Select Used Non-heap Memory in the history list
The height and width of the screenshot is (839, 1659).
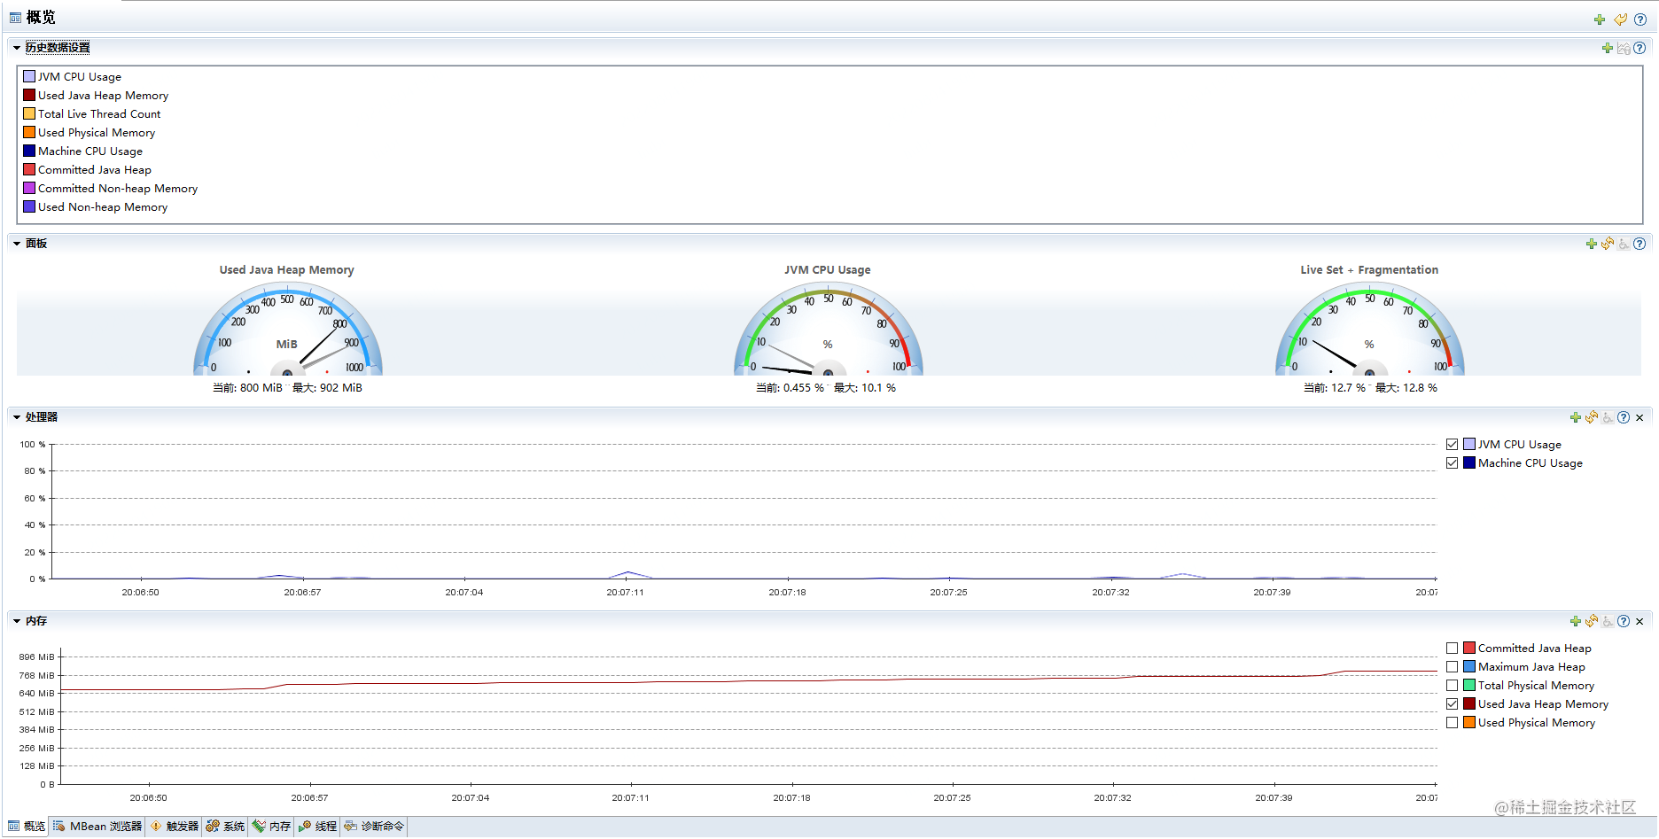point(103,207)
